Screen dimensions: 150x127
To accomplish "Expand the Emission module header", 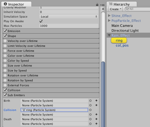I will click(x=51, y=31).
